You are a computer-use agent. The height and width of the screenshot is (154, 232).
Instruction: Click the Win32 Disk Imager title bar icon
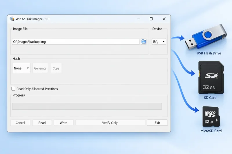(12, 19)
